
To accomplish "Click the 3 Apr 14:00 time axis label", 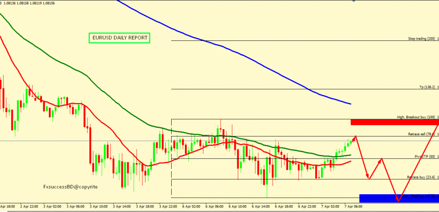I will tap(123, 207).
